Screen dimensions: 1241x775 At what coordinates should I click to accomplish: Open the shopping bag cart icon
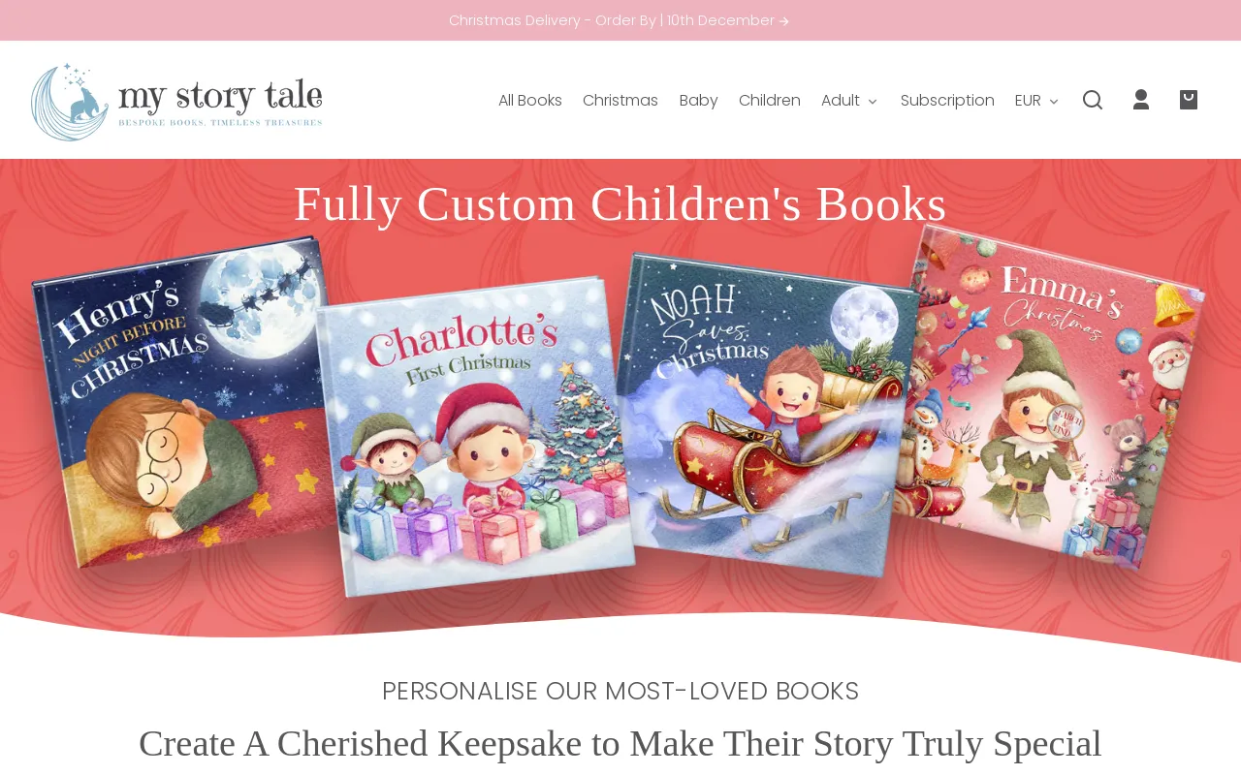click(1189, 100)
